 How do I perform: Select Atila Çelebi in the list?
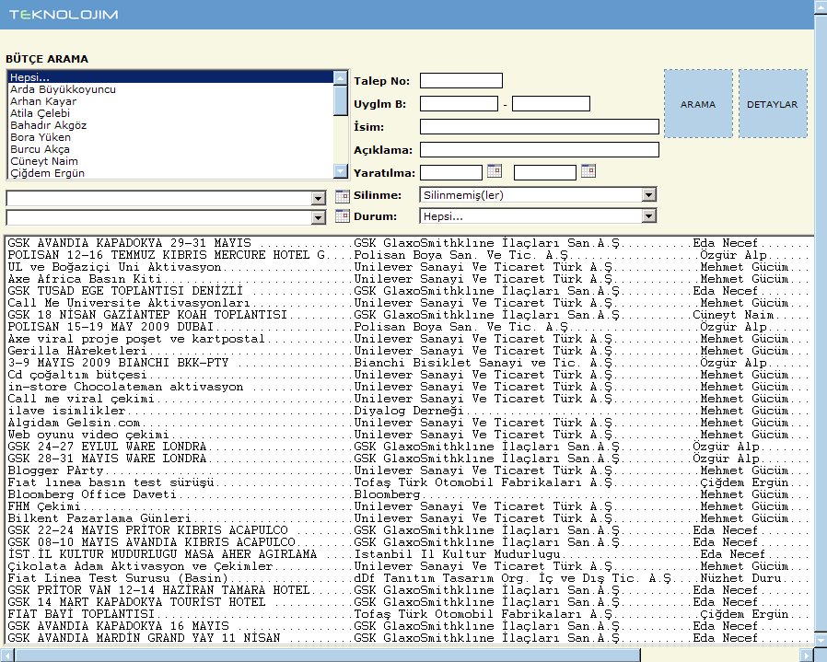[171, 113]
